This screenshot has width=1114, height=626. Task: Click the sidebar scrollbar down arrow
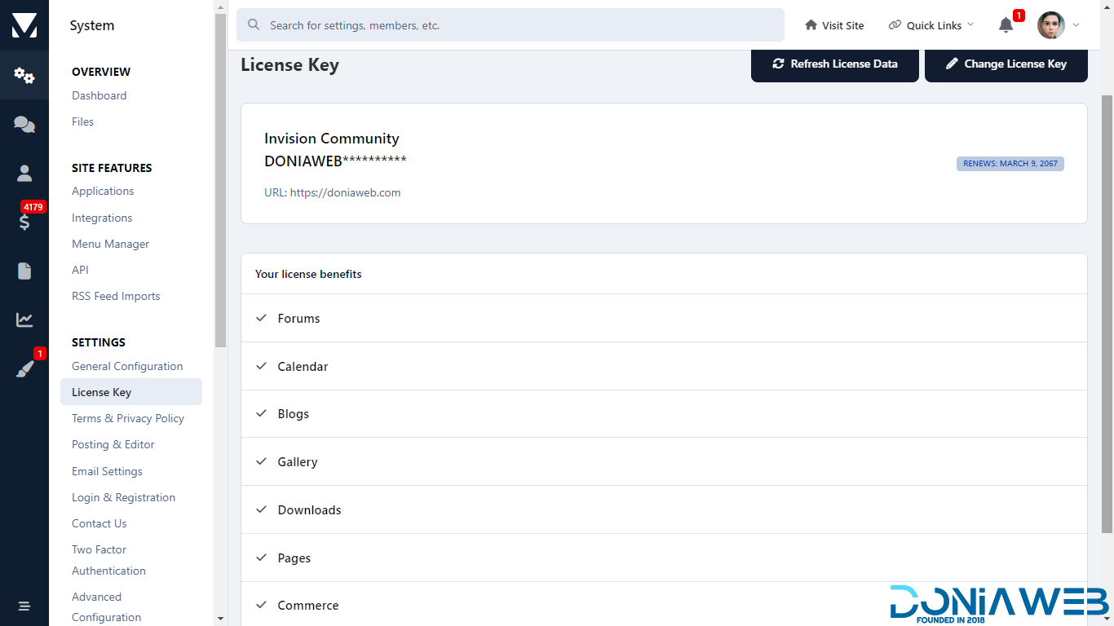click(220, 619)
